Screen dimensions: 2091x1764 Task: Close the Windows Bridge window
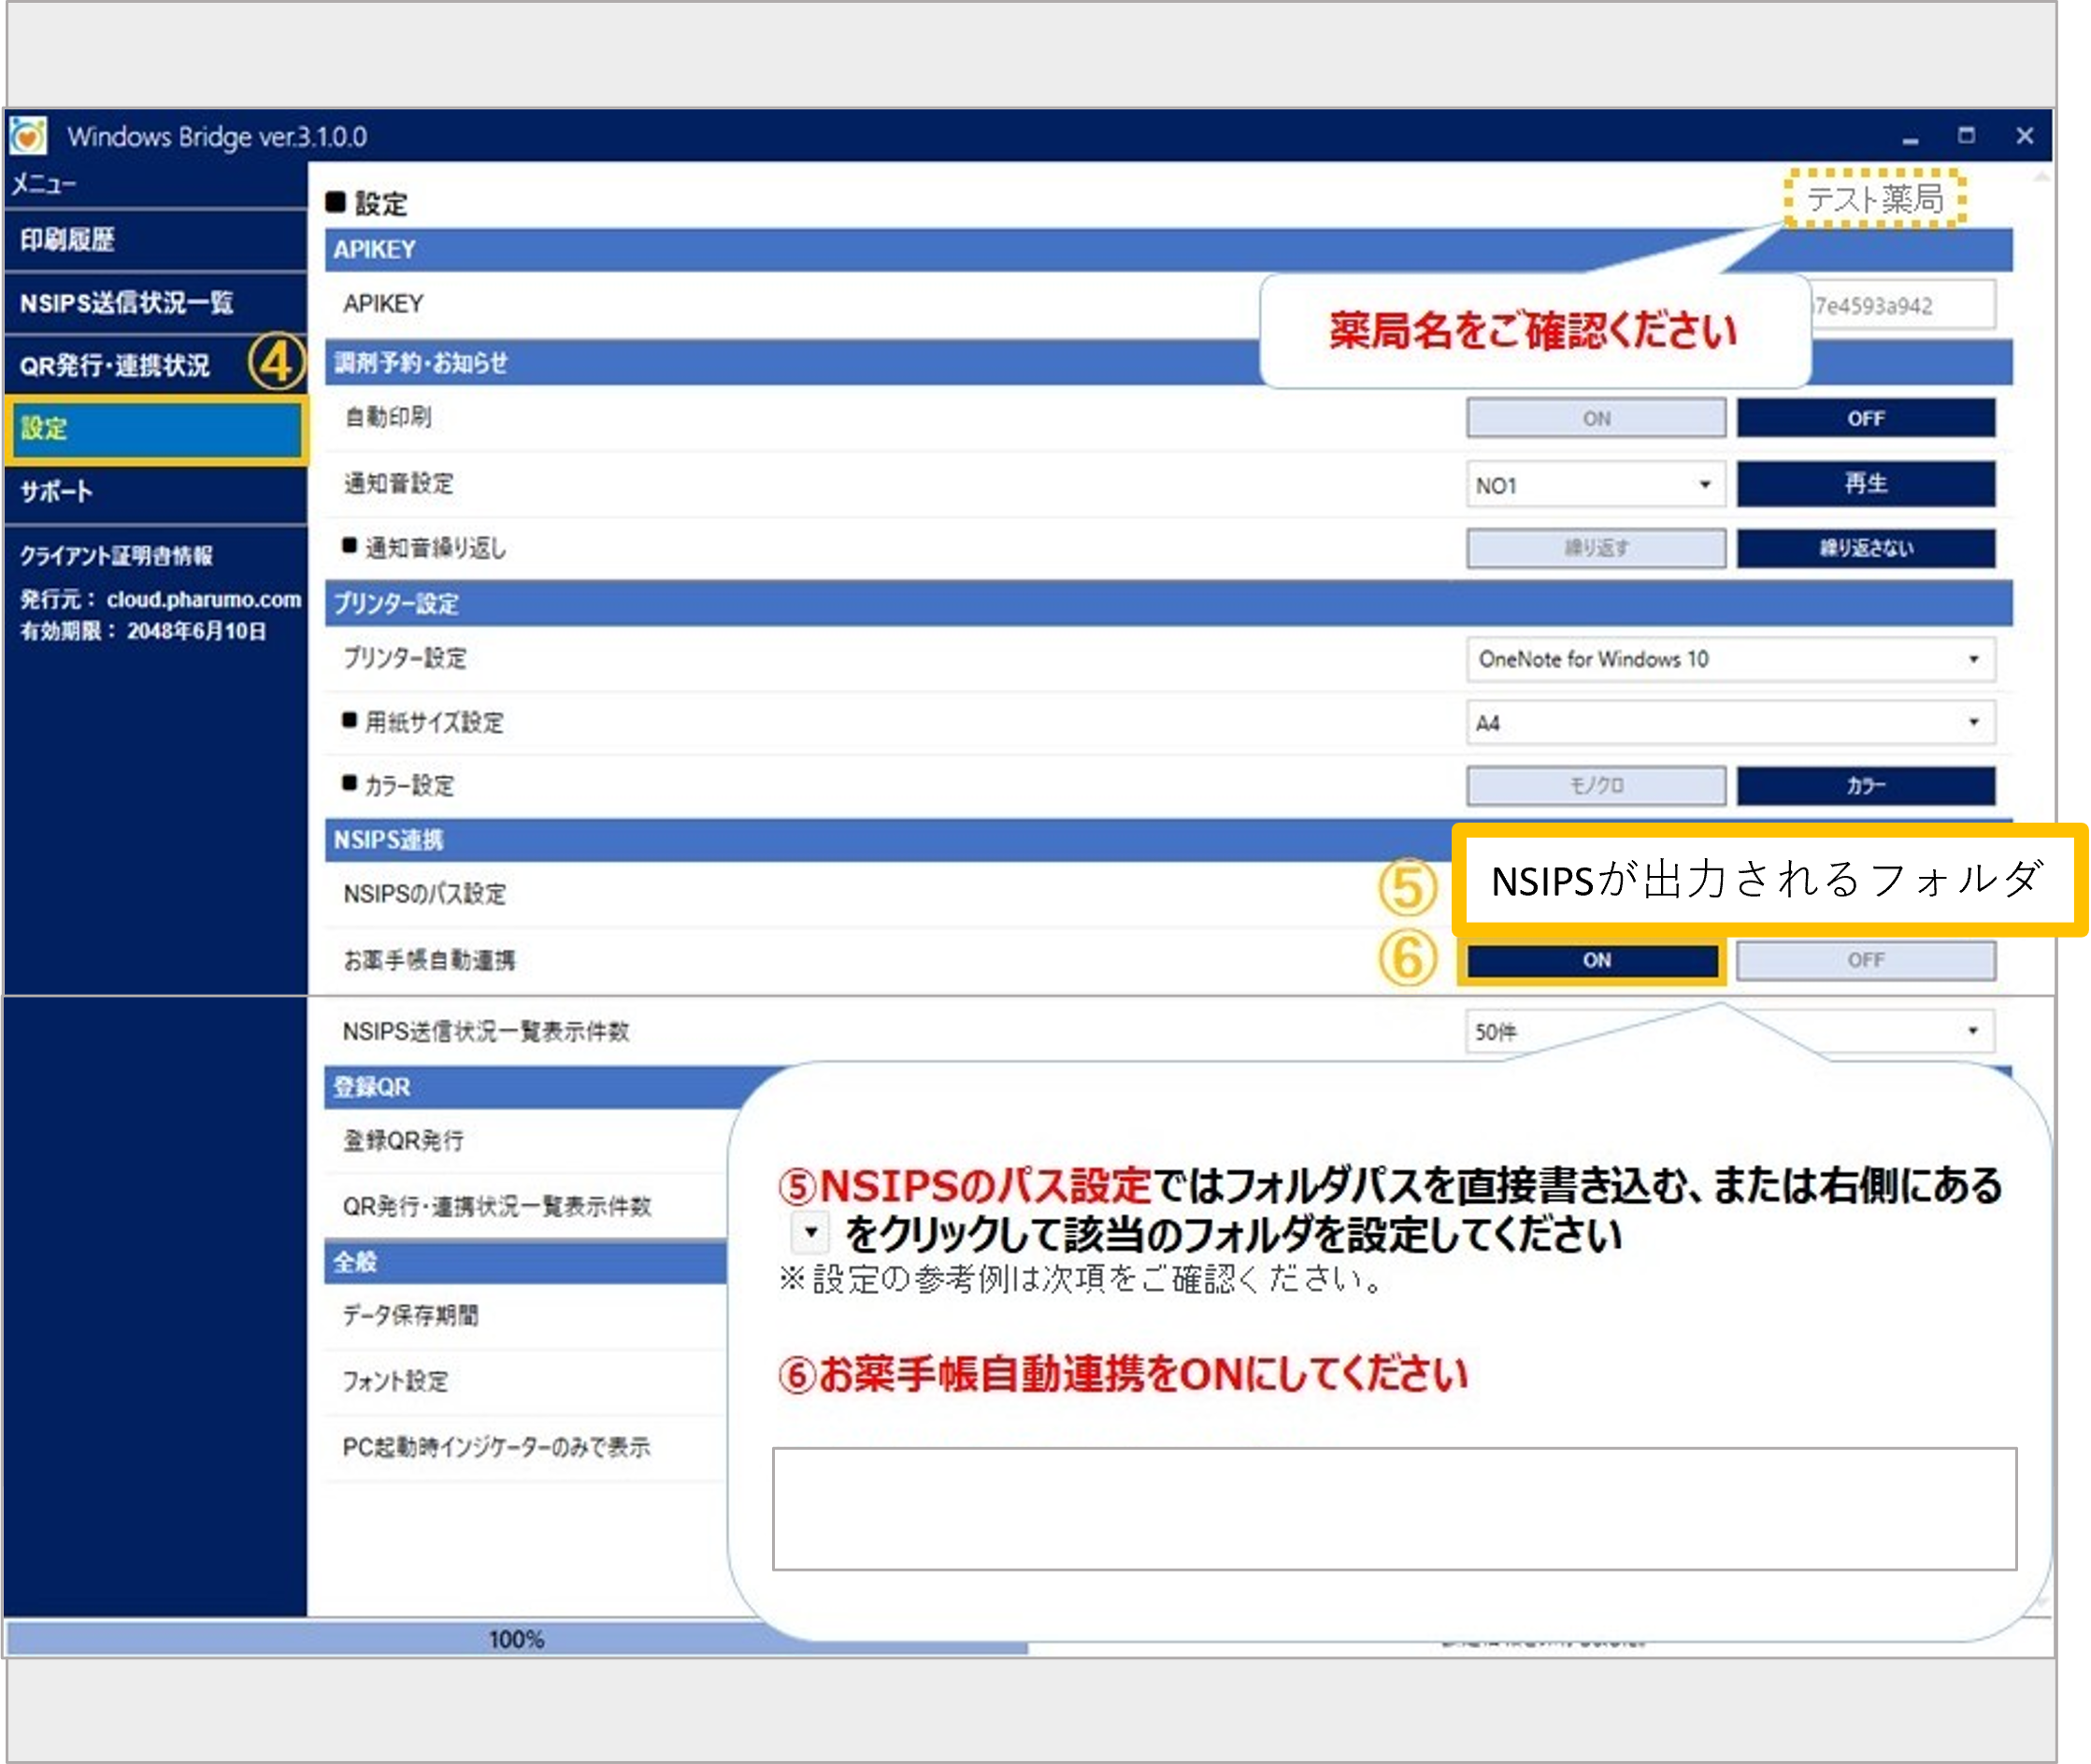coord(2025,135)
